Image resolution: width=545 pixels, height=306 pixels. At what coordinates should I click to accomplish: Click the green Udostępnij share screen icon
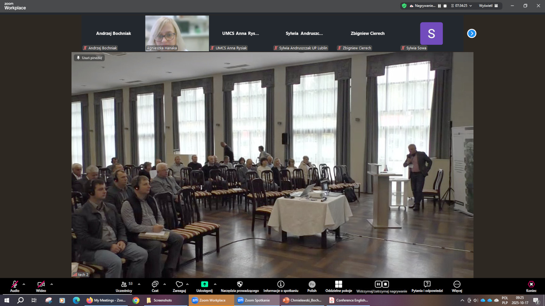click(204, 284)
